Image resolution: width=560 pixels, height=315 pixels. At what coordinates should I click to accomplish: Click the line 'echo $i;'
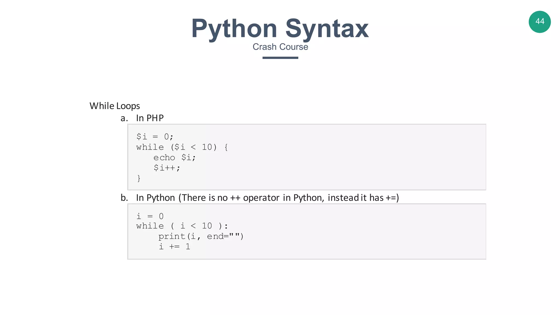[x=174, y=157]
